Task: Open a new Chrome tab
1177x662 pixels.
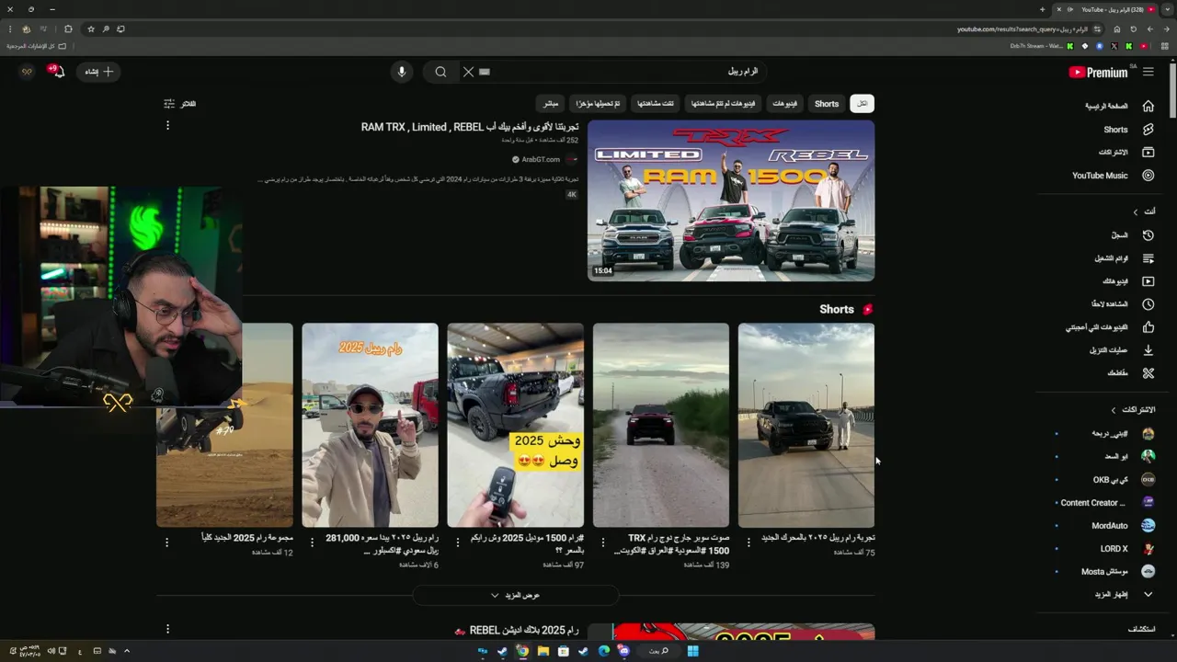Action: (1042, 9)
